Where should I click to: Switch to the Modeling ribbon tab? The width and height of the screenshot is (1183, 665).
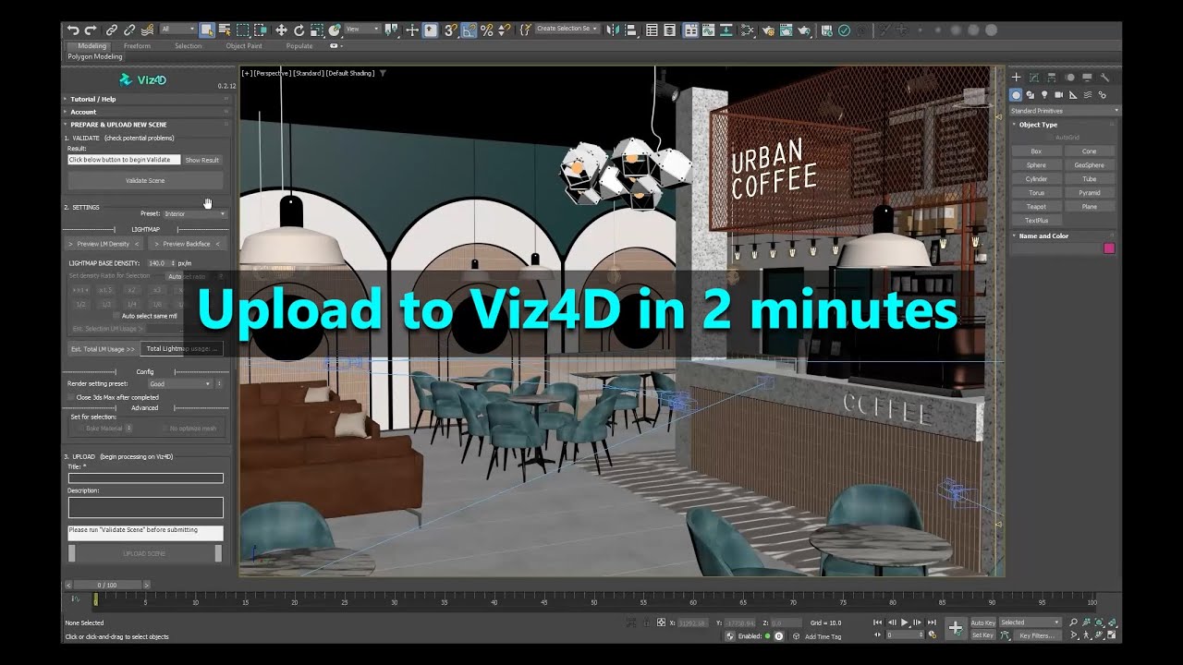click(x=91, y=45)
